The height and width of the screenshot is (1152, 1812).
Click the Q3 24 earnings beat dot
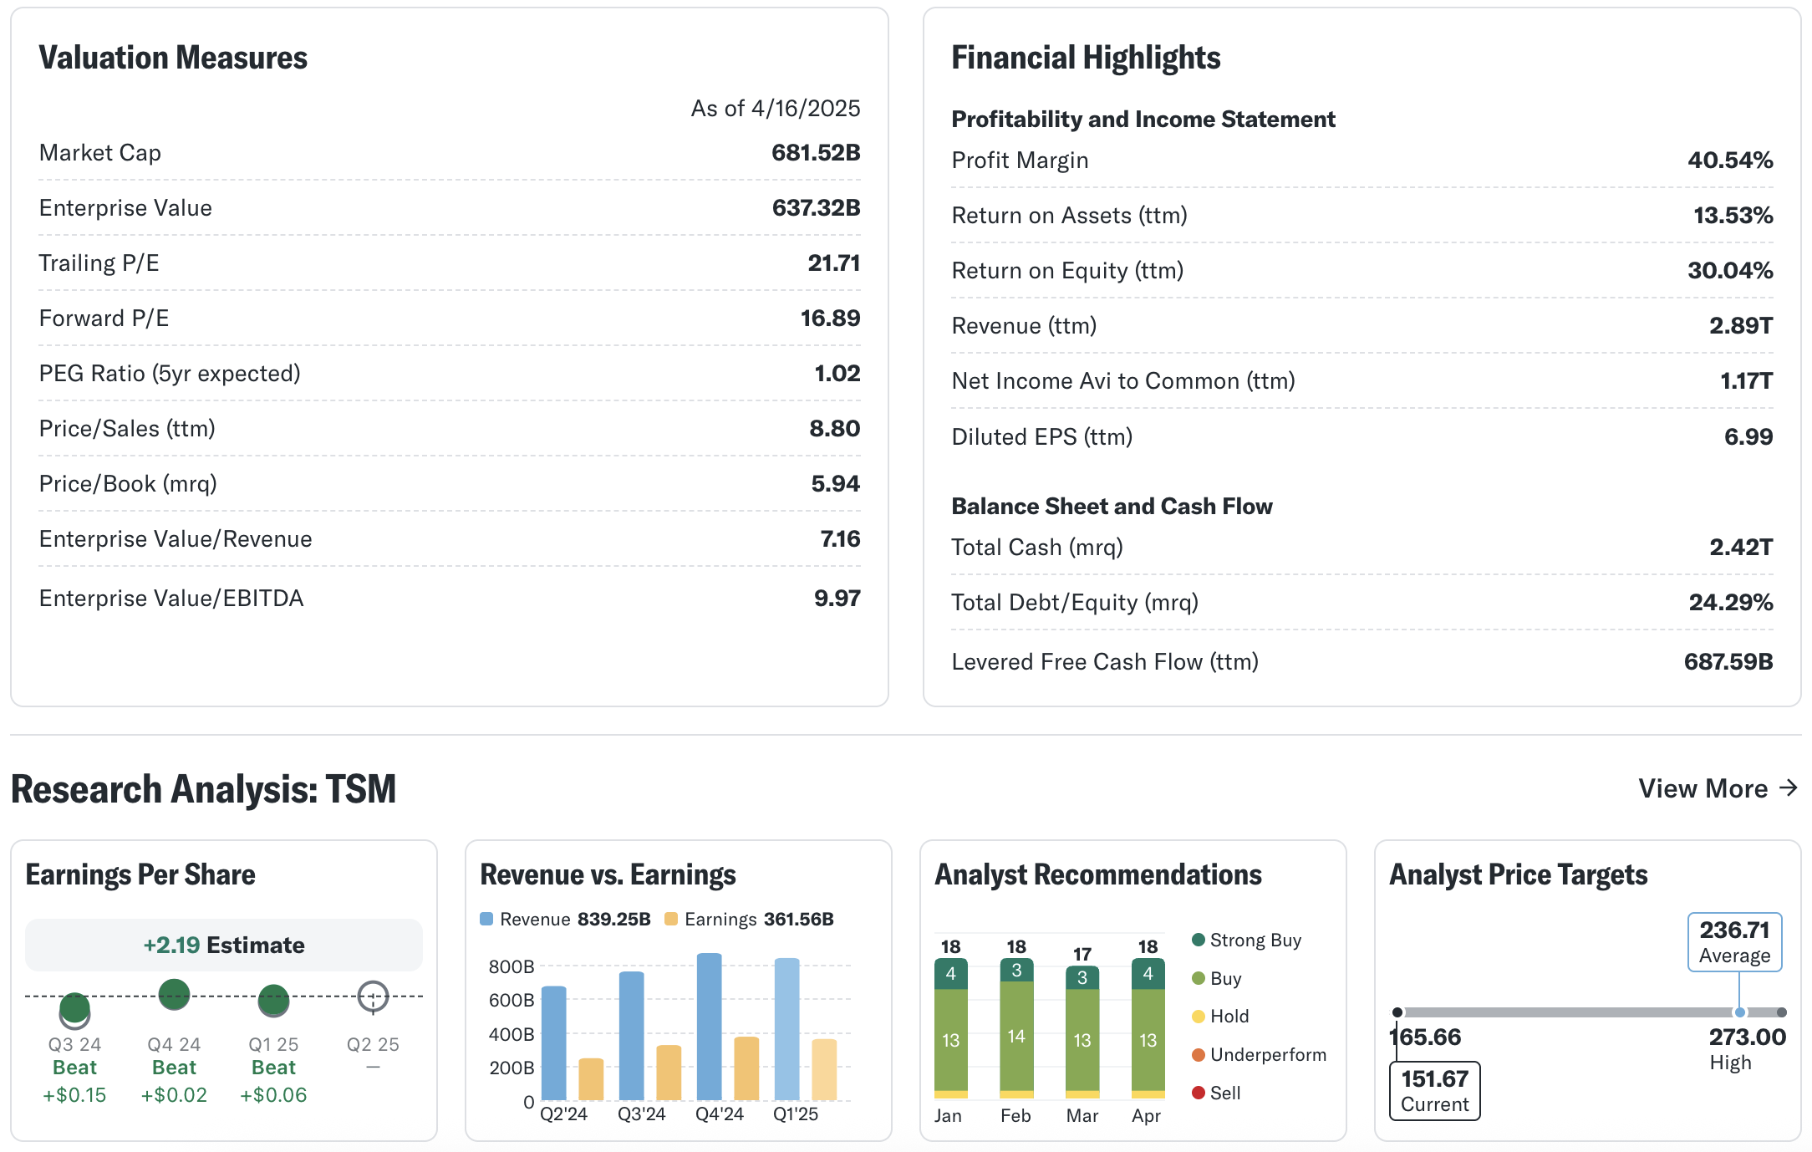(x=74, y=1009)
